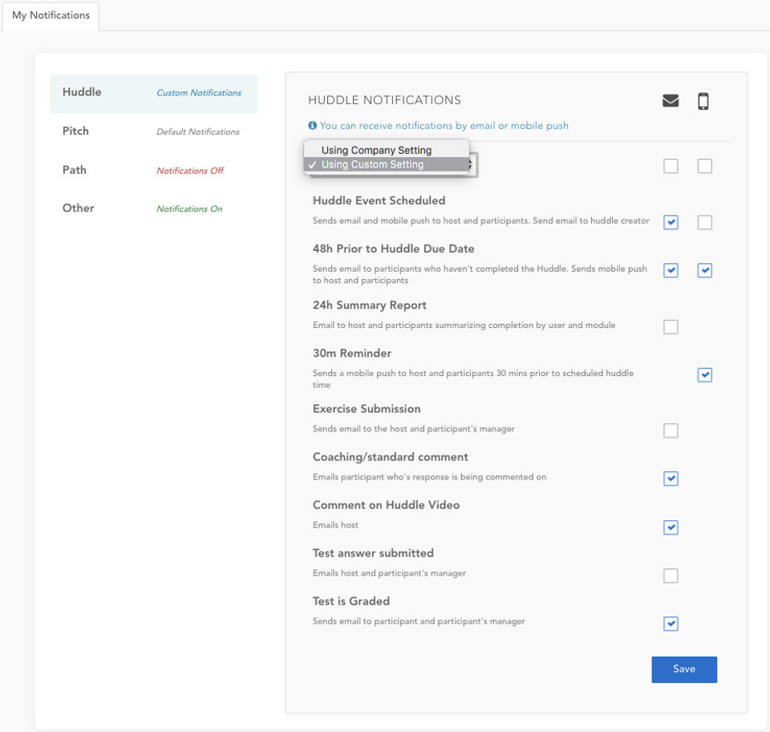Uncheck Coaching/standard comment email box
Viewport: 770px width, 732px height.
671,479
